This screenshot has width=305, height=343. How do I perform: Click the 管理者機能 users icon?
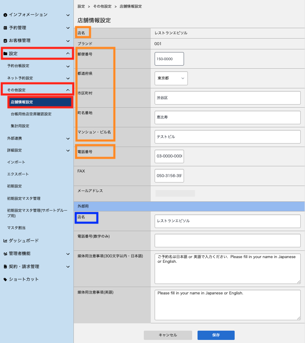tap(5, 254)
